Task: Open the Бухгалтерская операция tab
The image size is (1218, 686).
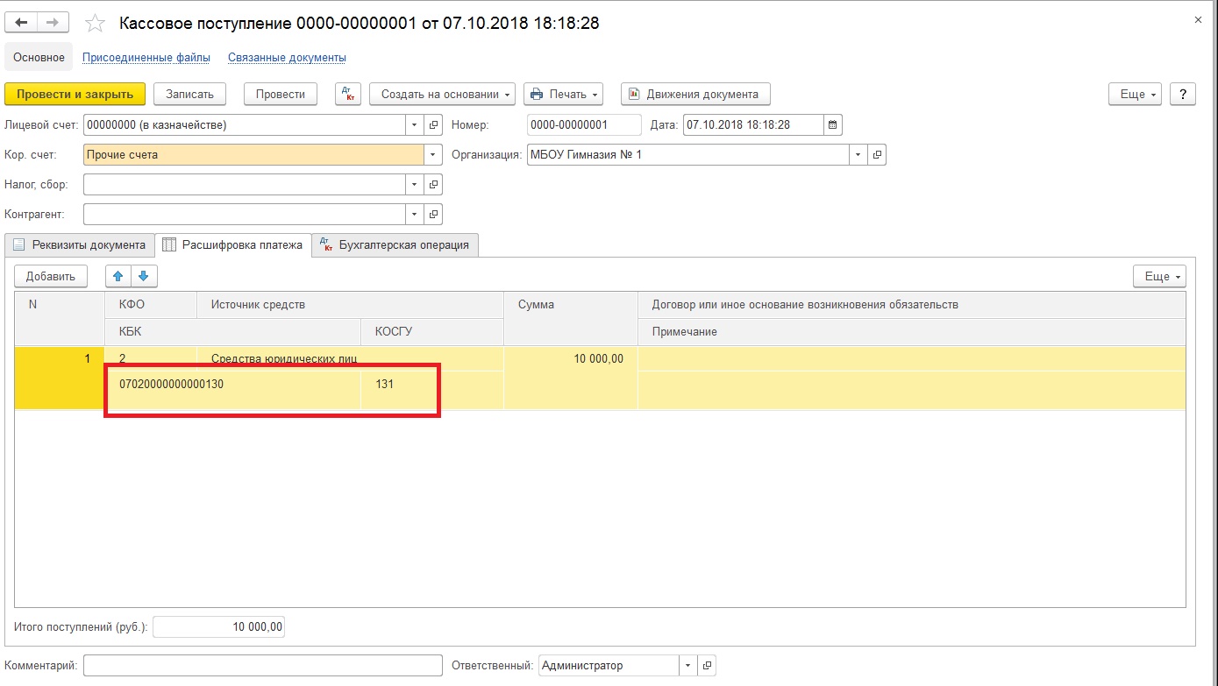Action: [395, 245]
